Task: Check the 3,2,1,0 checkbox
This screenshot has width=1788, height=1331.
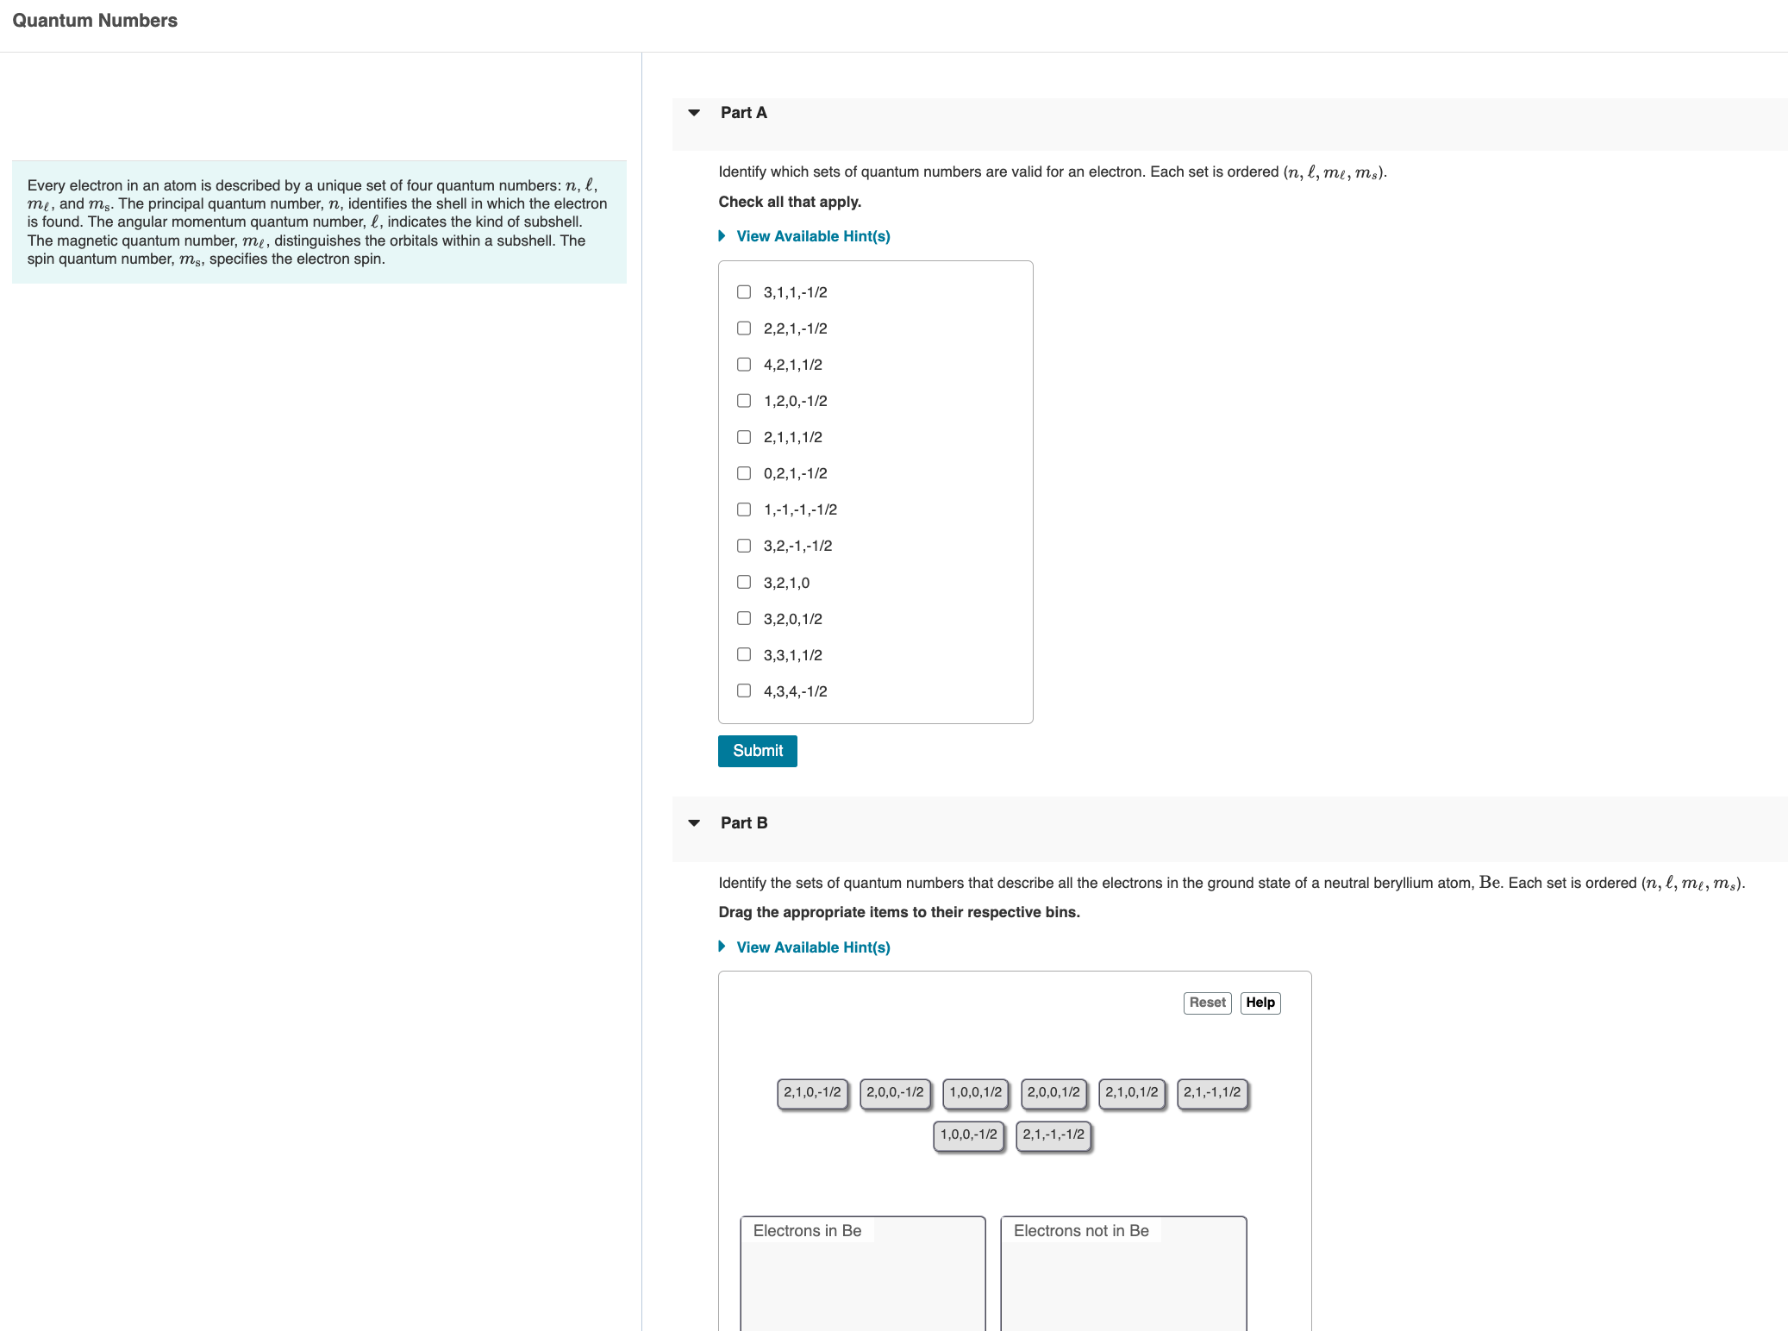Action: (x=744, y=582)
